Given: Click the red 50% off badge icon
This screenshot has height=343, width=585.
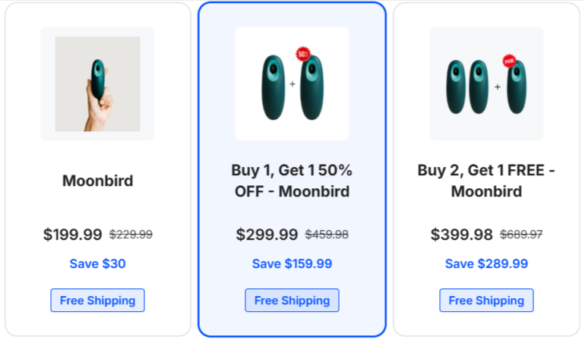Looking at the screenshot, I should [x=302, y=55].
